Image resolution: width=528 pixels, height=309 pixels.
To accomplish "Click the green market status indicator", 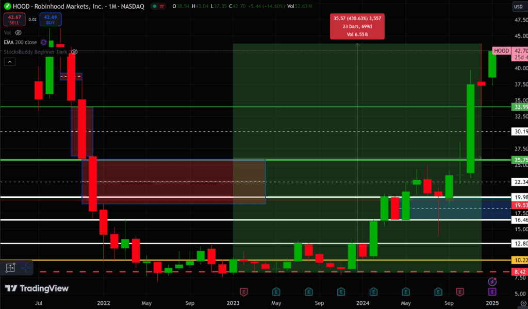I will click(155, 6).
